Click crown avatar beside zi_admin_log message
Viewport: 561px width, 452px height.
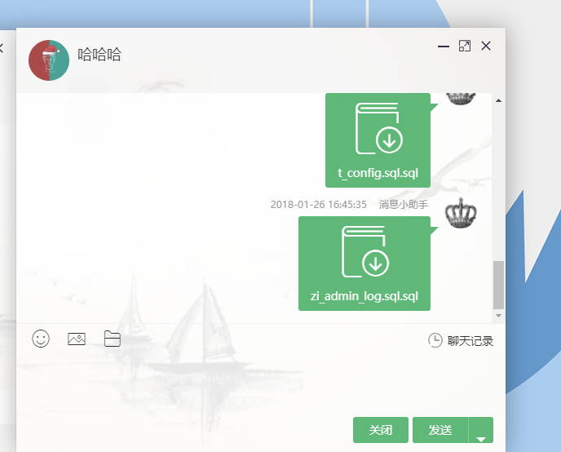pyautogui.click(x=461, y=213)
